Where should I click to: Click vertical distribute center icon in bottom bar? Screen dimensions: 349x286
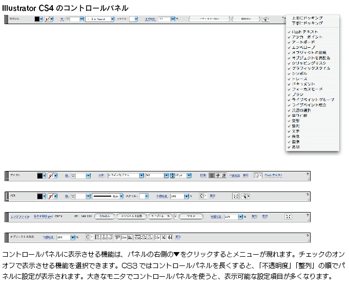coord(144,237)
